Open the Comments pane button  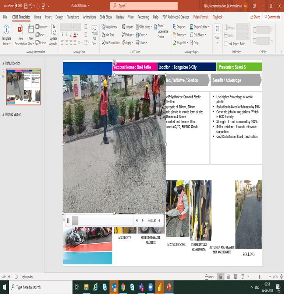click(x=272, y=17)
